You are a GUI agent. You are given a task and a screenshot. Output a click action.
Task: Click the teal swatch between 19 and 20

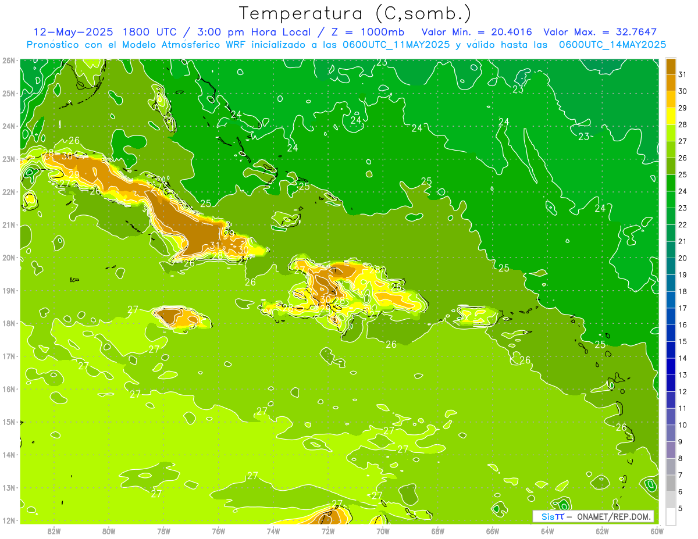click(671, 266)
